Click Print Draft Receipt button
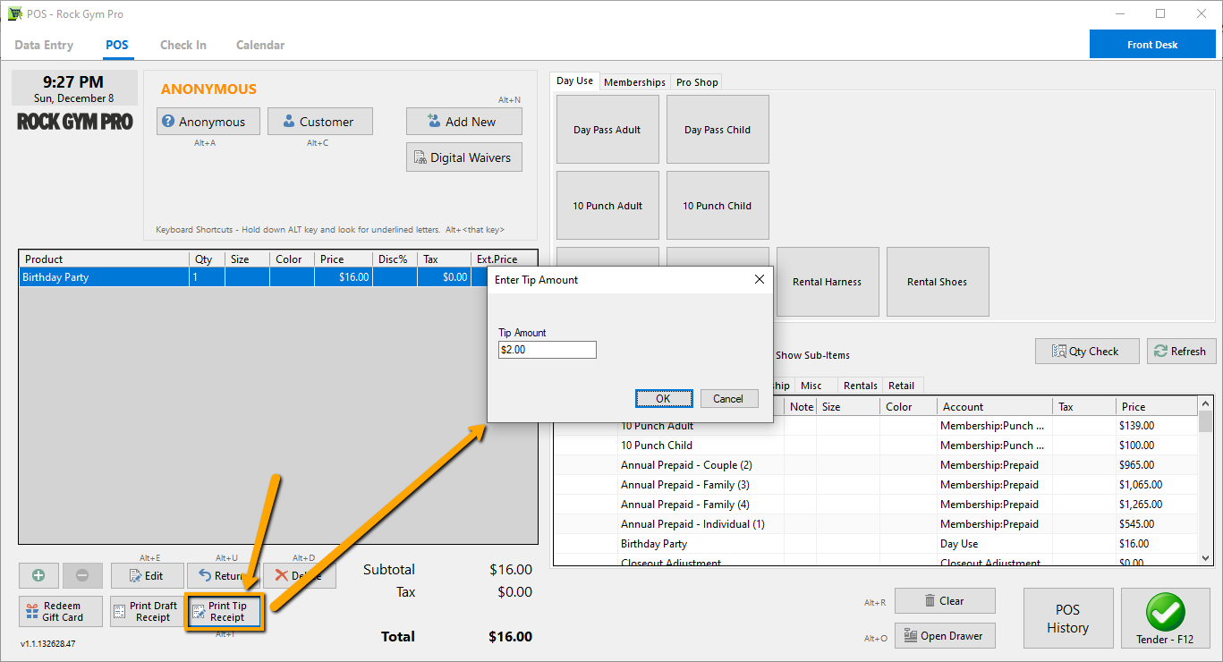Viewport: 1223px width, 662px height. (146, 611)
